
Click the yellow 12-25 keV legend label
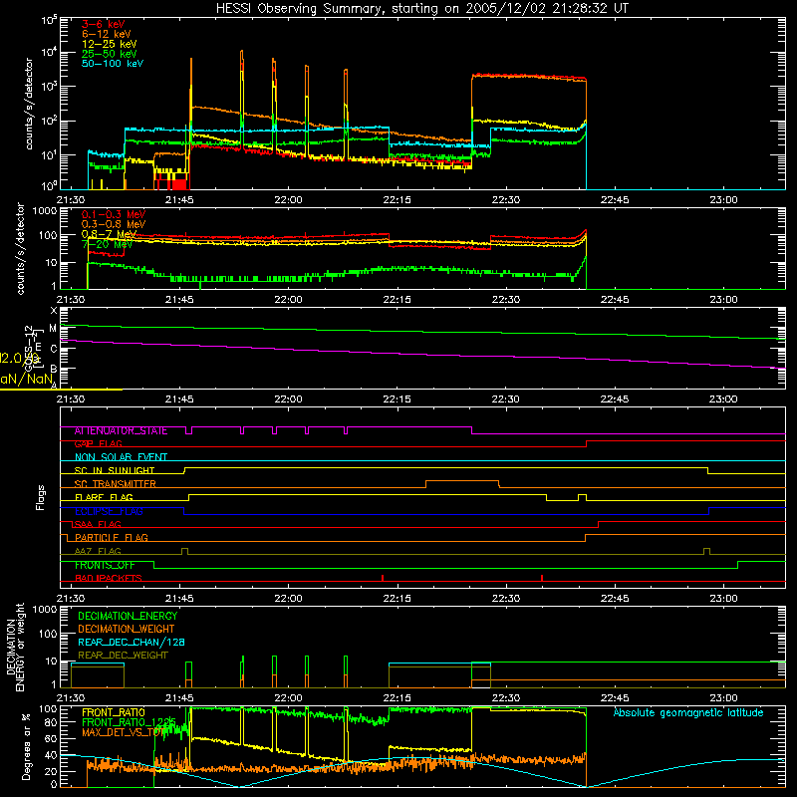tap(109, 44)
